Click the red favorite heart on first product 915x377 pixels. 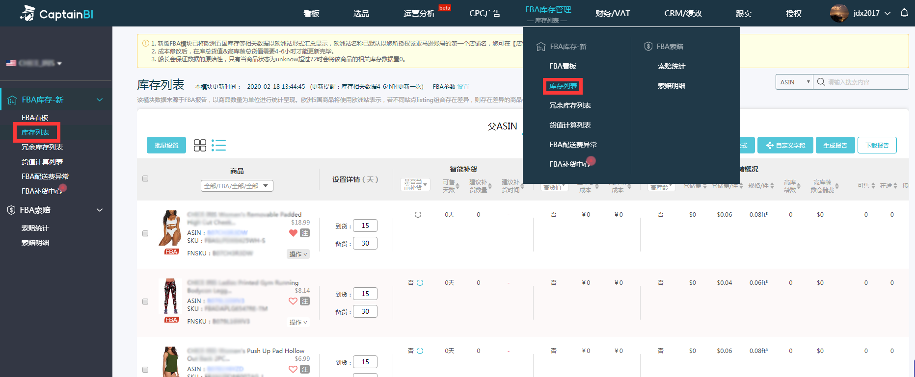click(293, 233)
